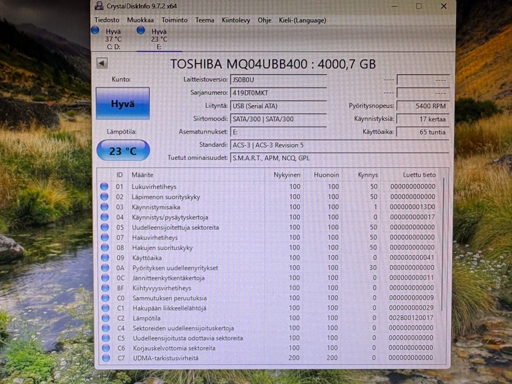Click the TOSHIBA MQ04UBB400 disk title
512x384 pixels.
(x=273, y=63)
